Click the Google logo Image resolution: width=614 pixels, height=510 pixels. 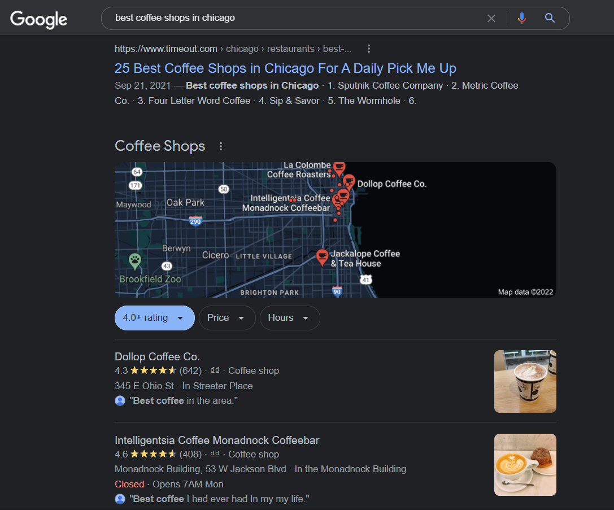[x=38, y=19]
